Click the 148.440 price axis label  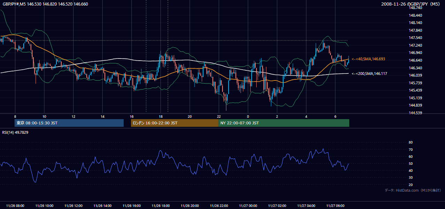coord(415,15)
